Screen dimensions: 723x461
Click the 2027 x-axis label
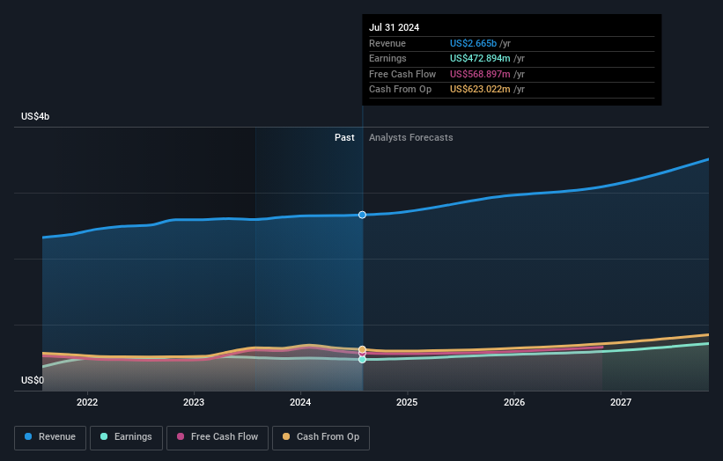coord(621,402)
